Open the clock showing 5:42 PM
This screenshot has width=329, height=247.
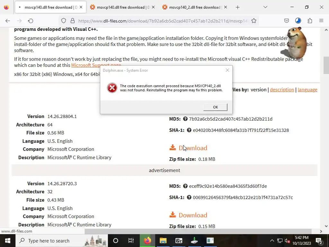(302, 241)
